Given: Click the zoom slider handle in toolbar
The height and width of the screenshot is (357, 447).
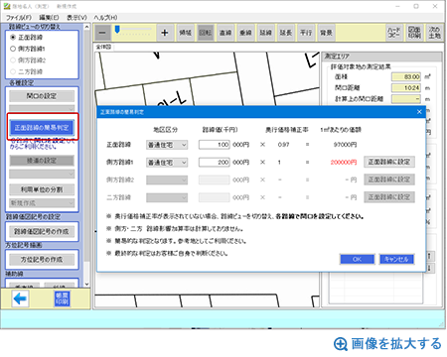Looking at the screenshot, I should point(117,30).
